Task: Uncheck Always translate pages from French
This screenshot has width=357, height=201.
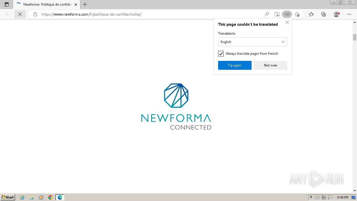Action: coord(221,54)
